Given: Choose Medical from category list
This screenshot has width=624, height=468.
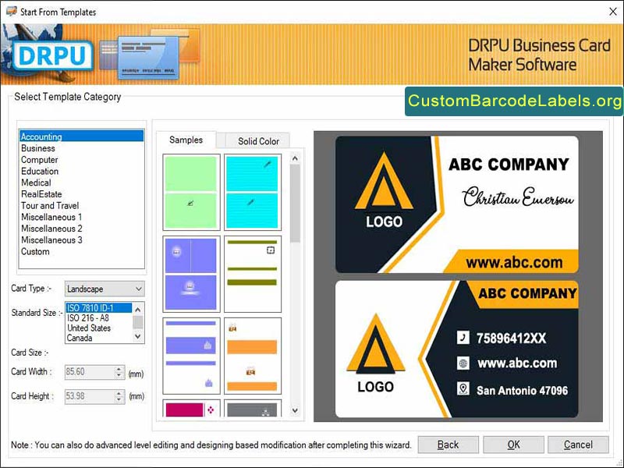Looking at the screenshot, I should coord(36,183).
